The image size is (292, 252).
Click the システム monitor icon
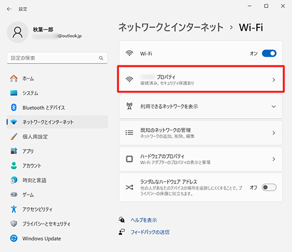click(x=14, y=93)
